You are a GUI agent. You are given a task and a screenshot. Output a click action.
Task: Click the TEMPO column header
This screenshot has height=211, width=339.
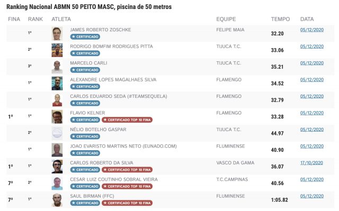280,19
